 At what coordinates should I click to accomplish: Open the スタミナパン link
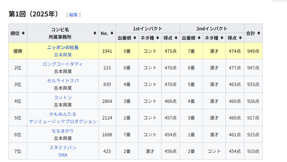(x=63, y=148)
